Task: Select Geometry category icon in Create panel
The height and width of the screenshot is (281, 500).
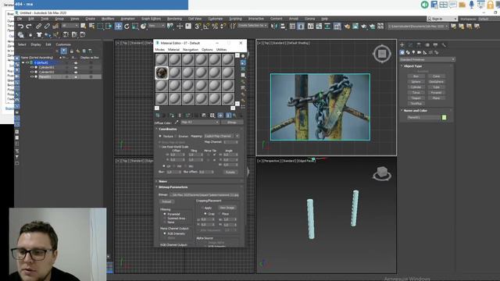Action: pyautogui.click(x=402, y=52)
